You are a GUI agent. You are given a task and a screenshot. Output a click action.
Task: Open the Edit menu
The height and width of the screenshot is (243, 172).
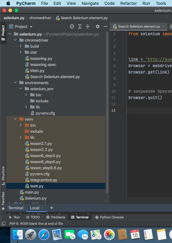tap(57, 3)
